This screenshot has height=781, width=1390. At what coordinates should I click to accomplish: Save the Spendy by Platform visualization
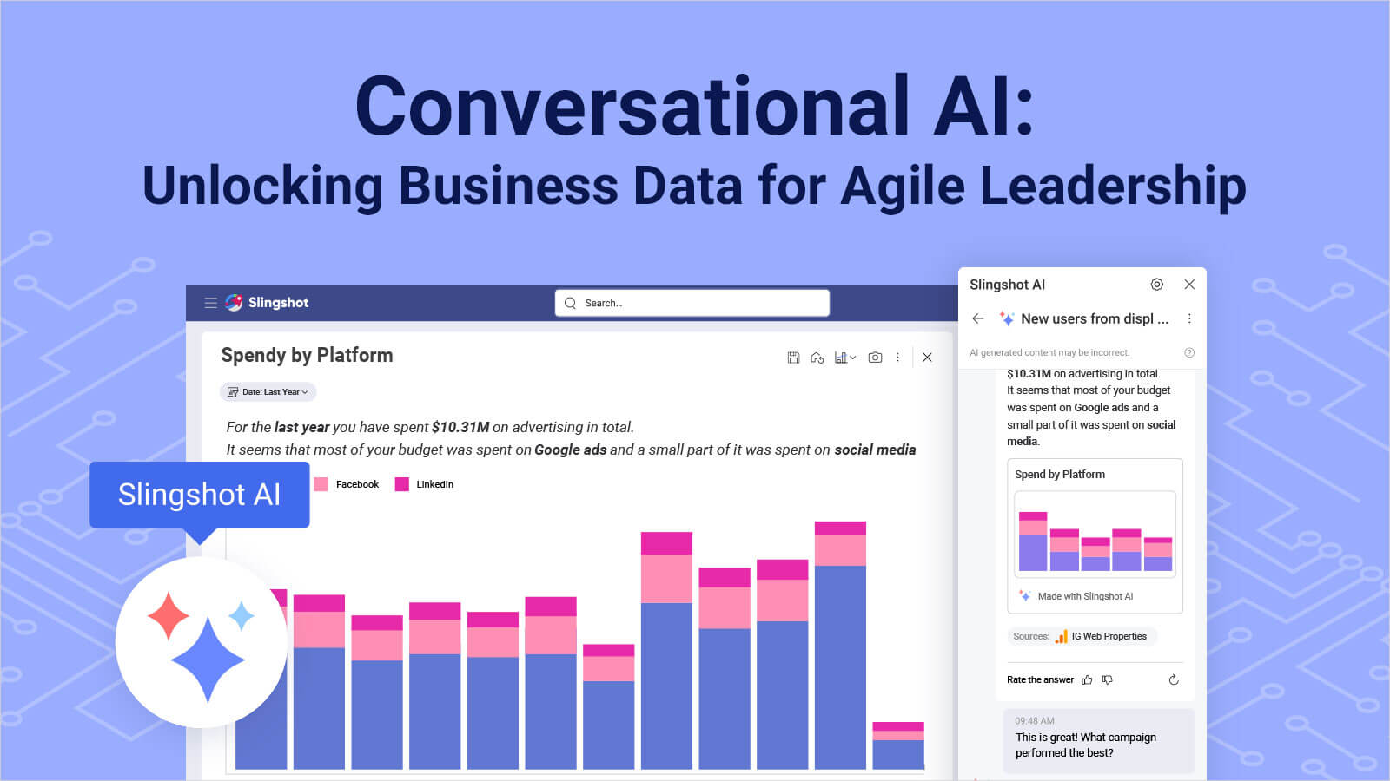pyautogui.click(x=793, y=358)
